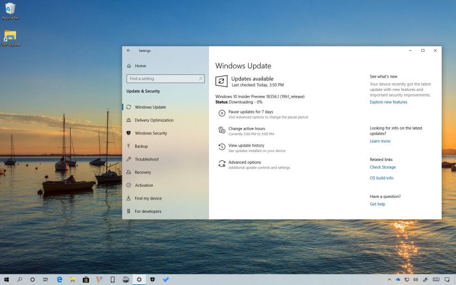Open View update history
This screenshot has width=456, height=285.
point(246,146)
